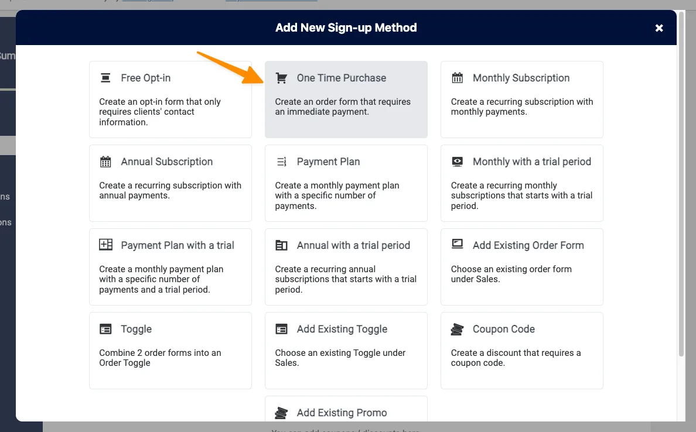Click the Free Opt-in form icon

pyautogui.click(x=105, y=78)
